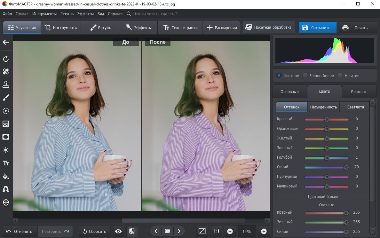Select the stamp tool icon
Screen dimensions: 380x238
(6, 84)
